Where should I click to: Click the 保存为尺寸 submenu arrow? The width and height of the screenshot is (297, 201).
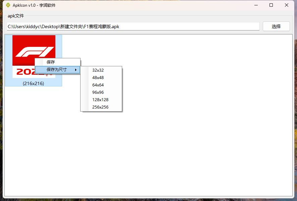click(76, 70)
